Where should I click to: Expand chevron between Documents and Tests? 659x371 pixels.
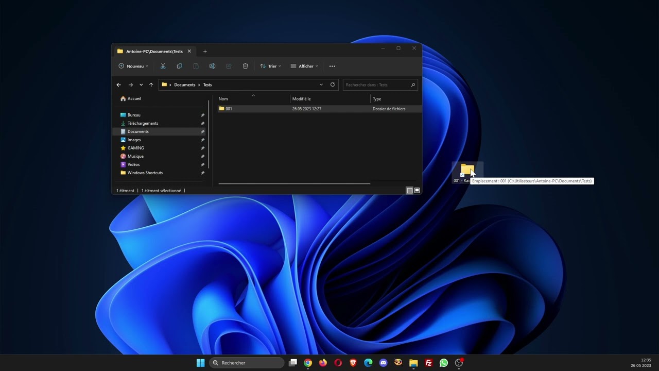[199, 85]
